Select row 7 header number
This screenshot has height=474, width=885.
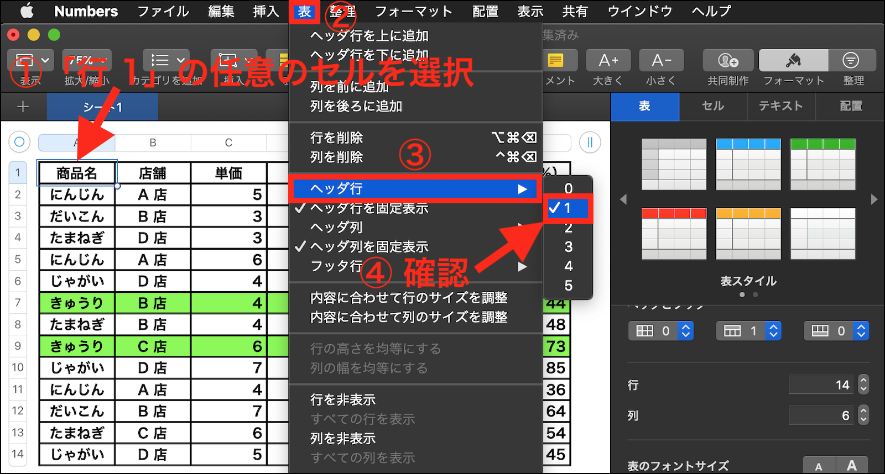[18, 303]
